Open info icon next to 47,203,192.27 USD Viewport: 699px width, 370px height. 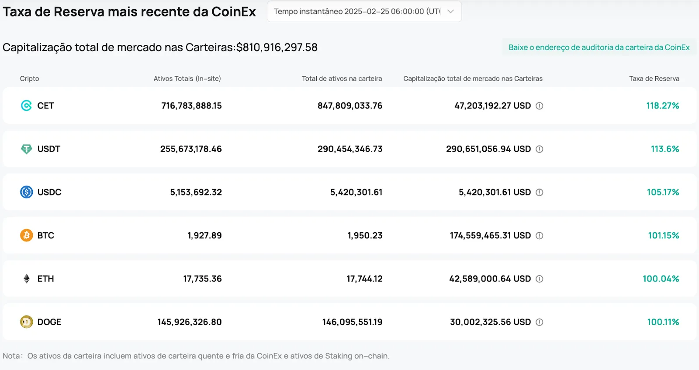coord(540,106)
